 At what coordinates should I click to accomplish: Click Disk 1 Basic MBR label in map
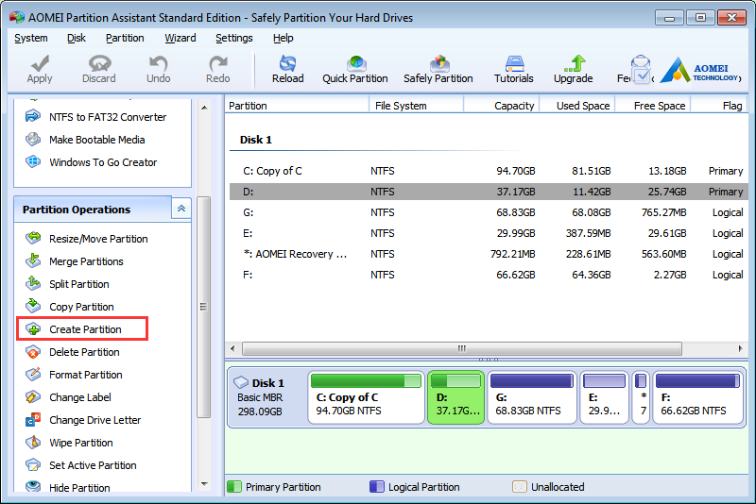tap(261, 397)
